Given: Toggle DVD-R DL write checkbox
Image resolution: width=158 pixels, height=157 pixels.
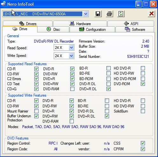Looking at the screenshot, I should pyautogui.click(x=107, y=111).
